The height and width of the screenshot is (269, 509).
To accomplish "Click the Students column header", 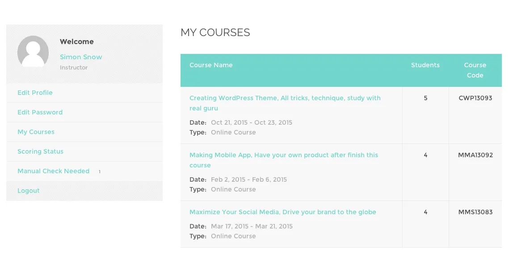I will coord(425,65).
